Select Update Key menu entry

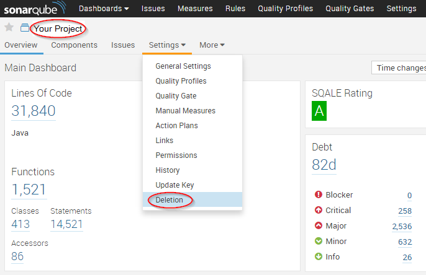coord(193,185)
